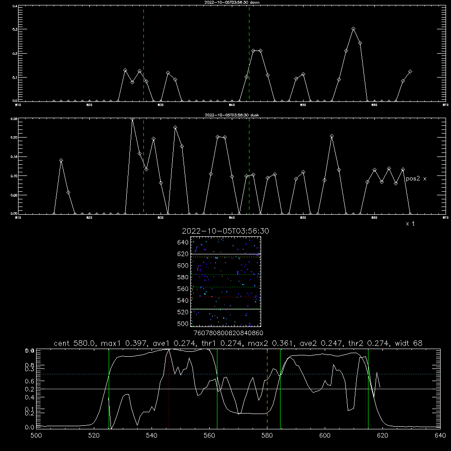Viewport: 451px width, 451px height.
Task: Click the x-axis label '640' of the bottom plot
Action: tap(440, 436)
